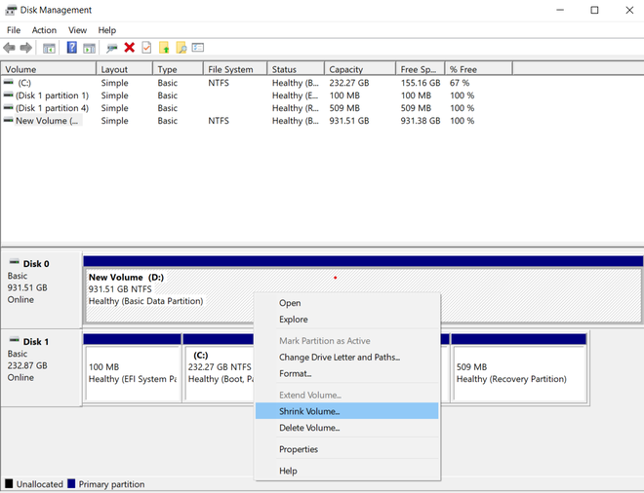Open the Help menu in menu bar

tap(106, 30)
